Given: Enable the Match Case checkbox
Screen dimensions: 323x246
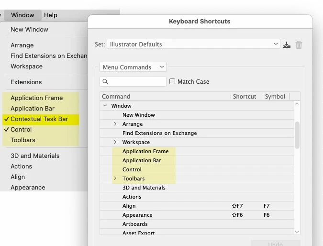Looking at the screenshot, I should (172, 81).
